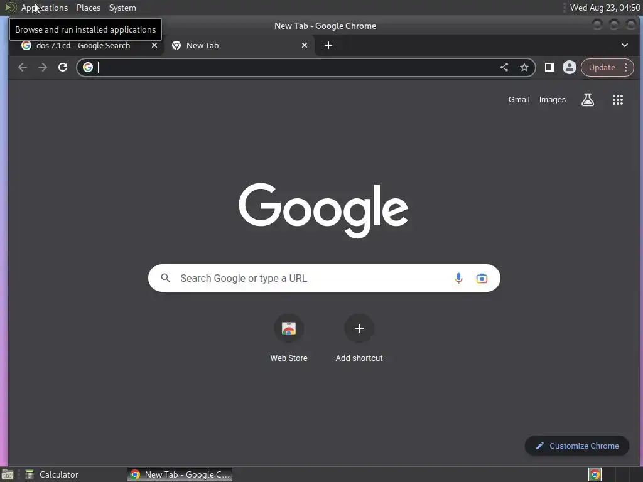This screenshot has width=643, height=482.
Task: Open the Images link
Action: 553,100
